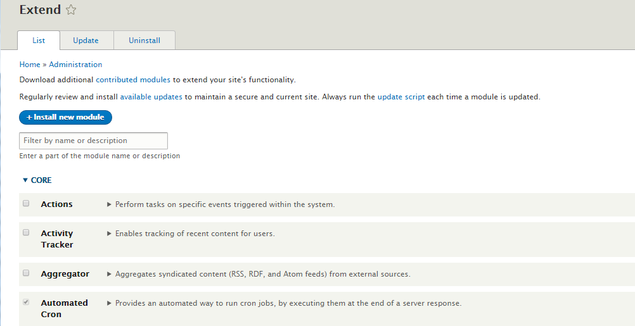Click the Extend page heading
The width and height of the screenshot is (635, 326).
[x=40, y=9]
